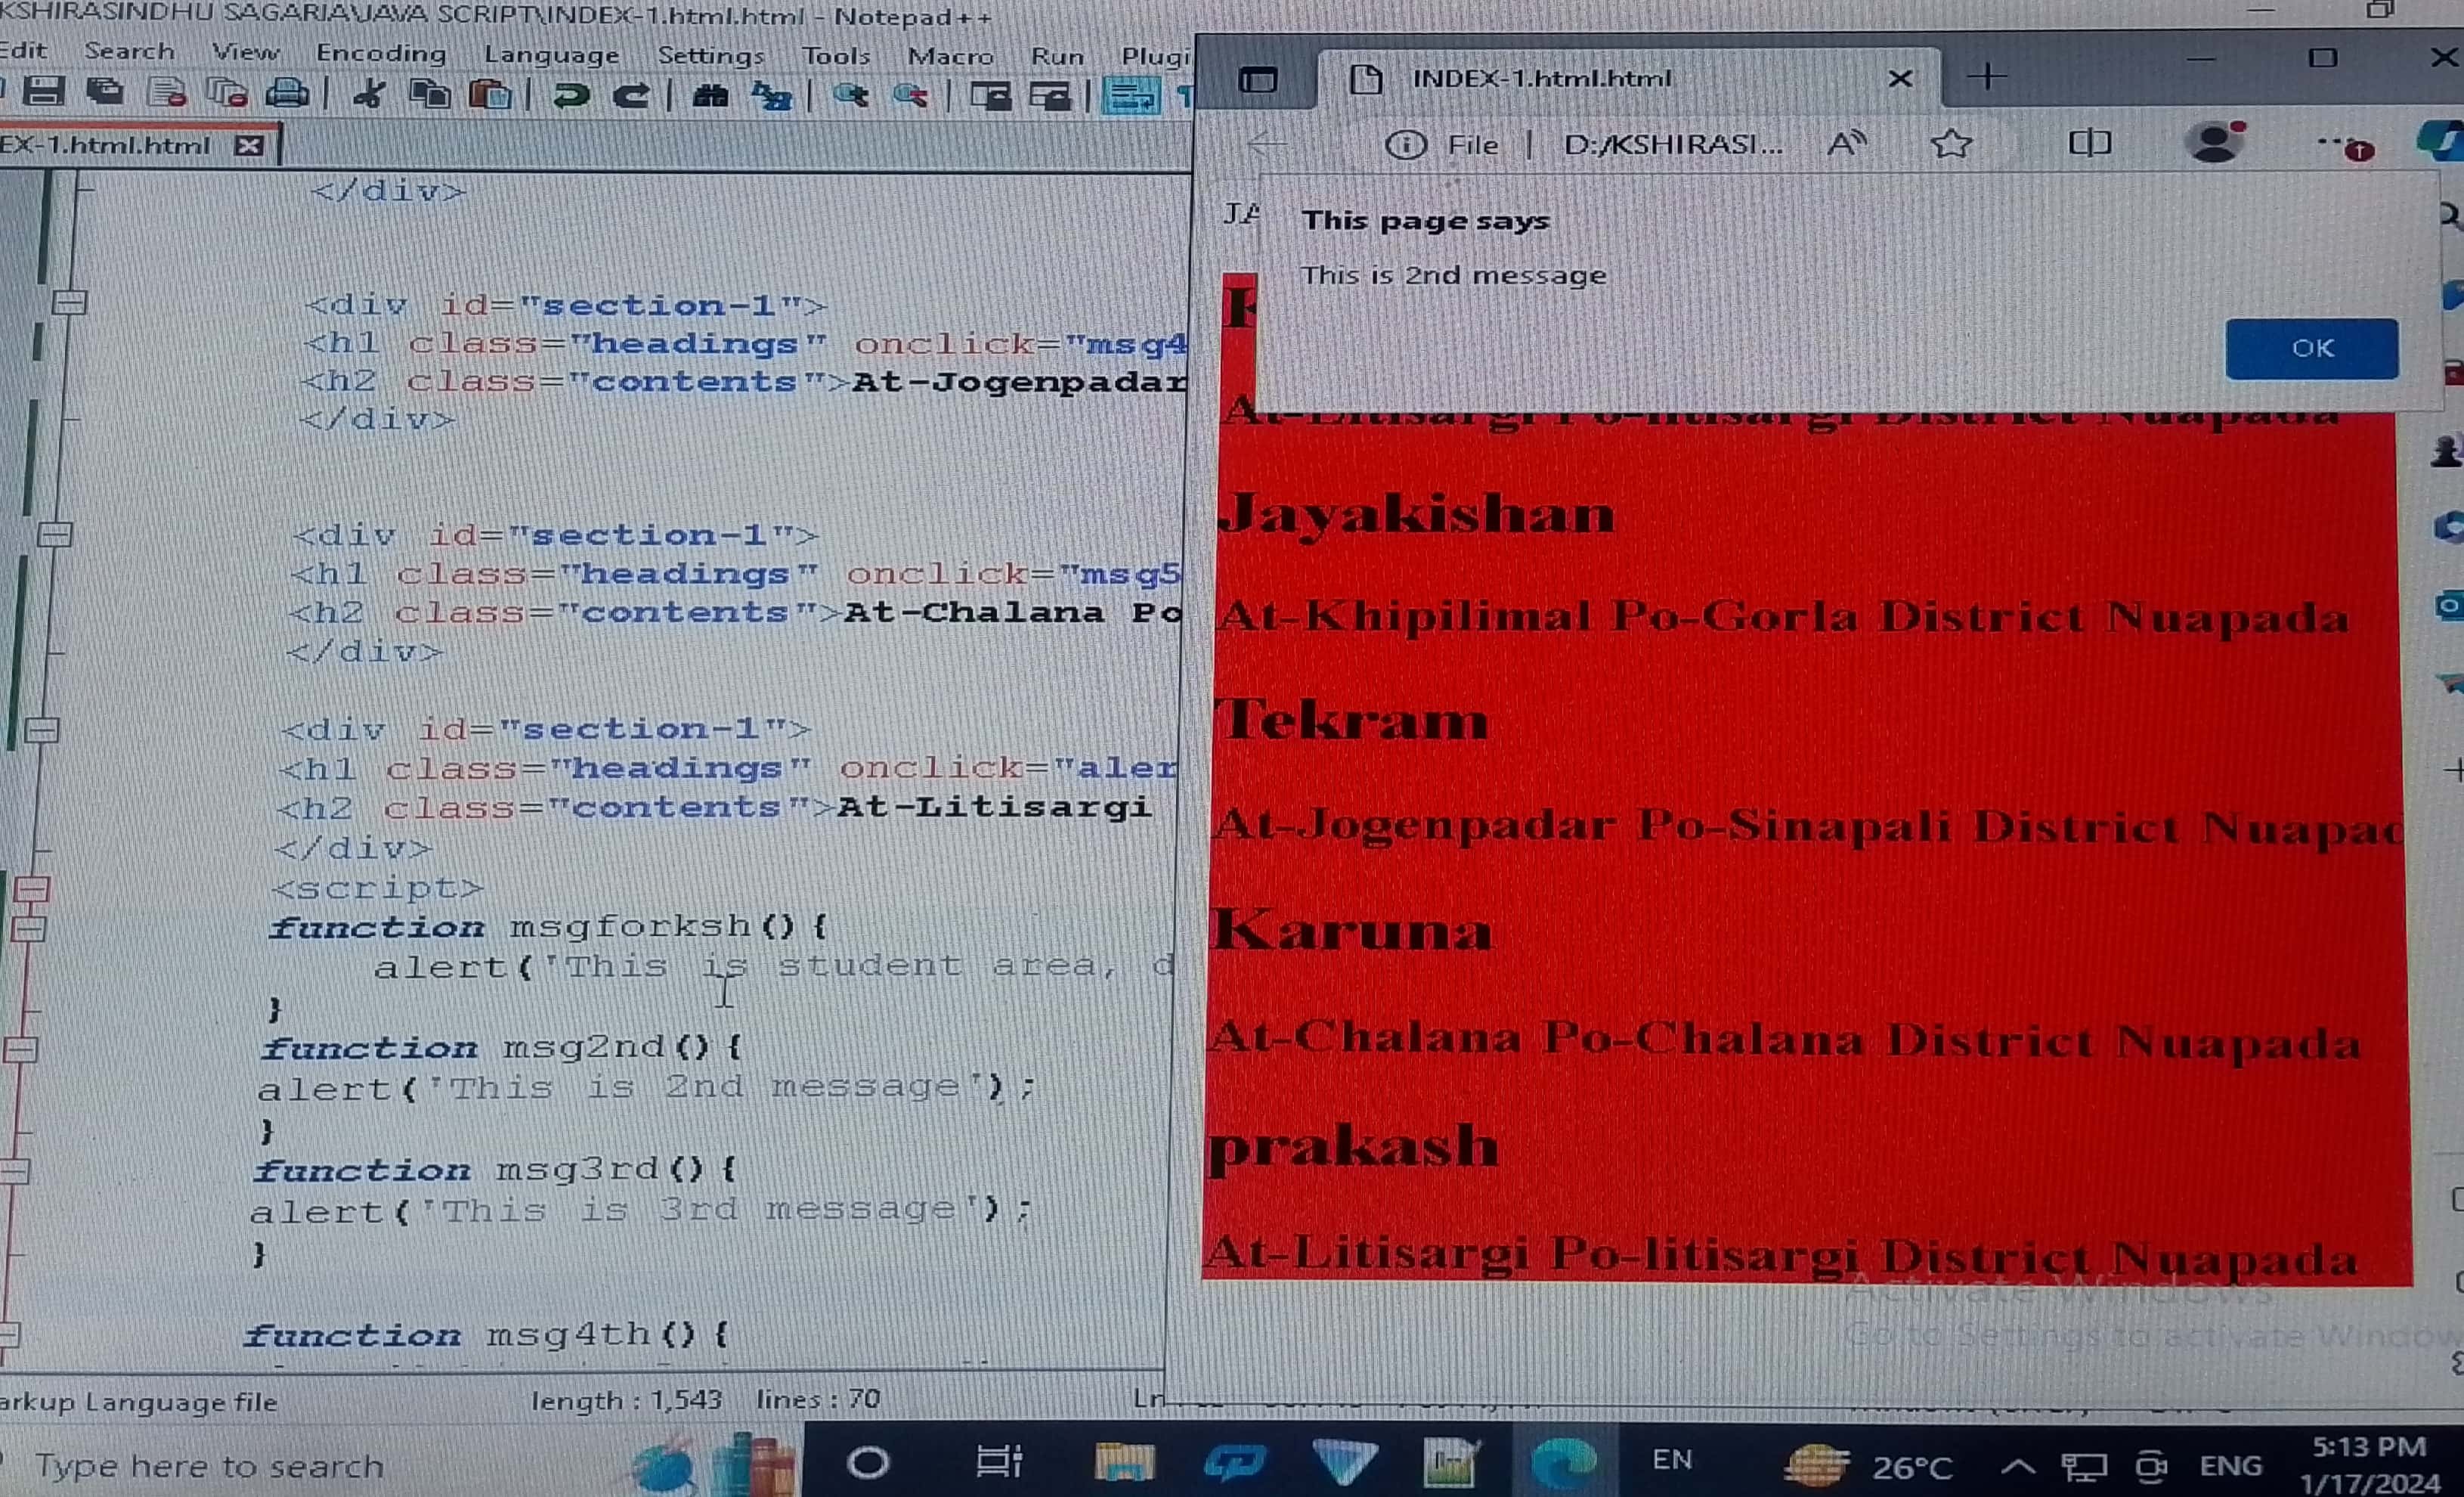Open the Language menu
The height and width of the screenshot is (1497, 2464).
(x=551, y=55)
